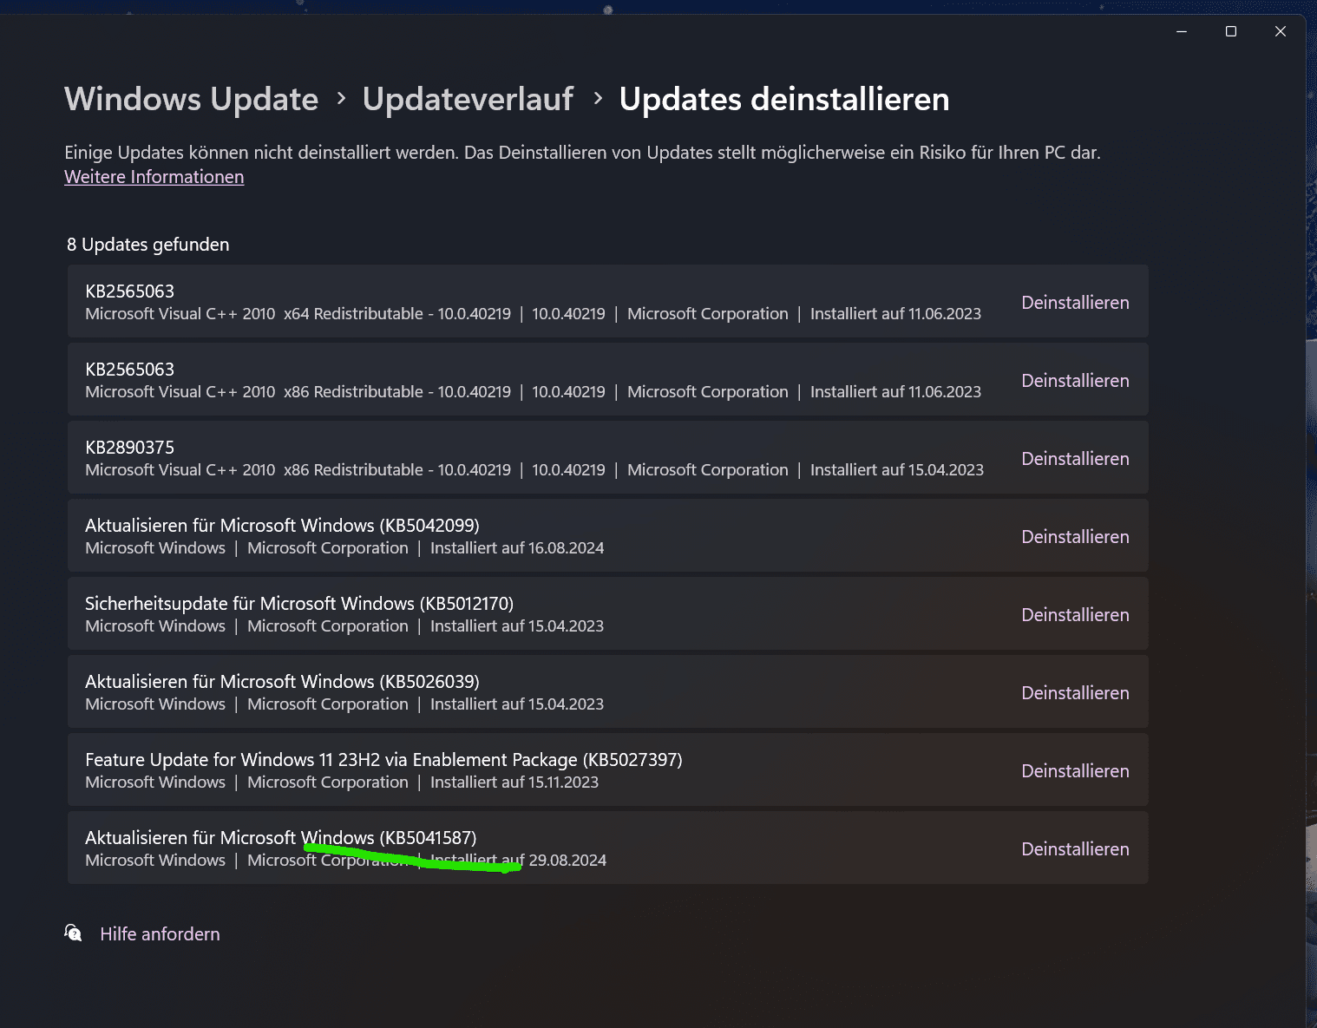Screen dimensions: 1317x1028
Task: Select 'Aktualisieren für Microsoft Windows (KB5041587)' title
Action: (x=280, y=838)
